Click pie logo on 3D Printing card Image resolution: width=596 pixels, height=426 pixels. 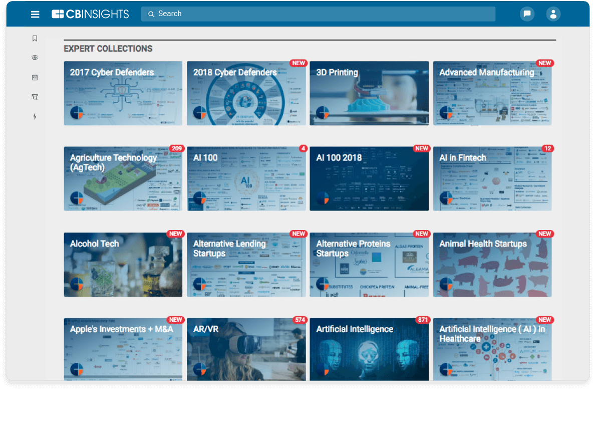(x=323, y=113)
